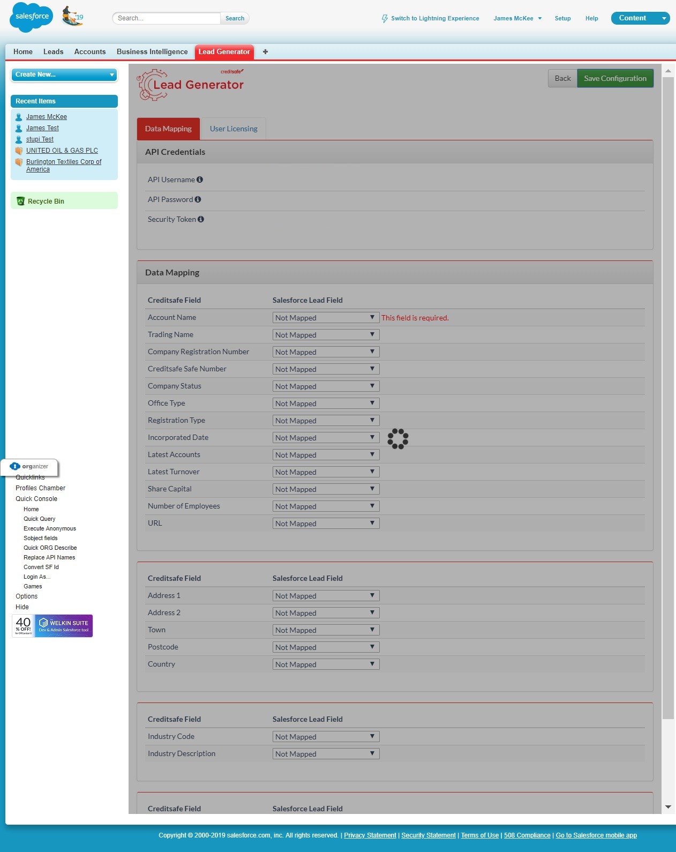Image resolution: width=676 pixels, height=852 pixels.
Task: Click into the top Search input field
Action: pos(167,18)
